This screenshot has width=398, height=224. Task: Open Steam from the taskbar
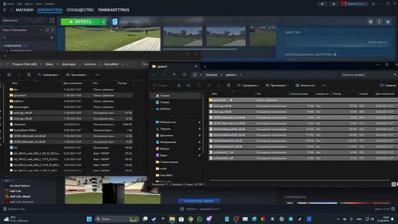(154, 219)
